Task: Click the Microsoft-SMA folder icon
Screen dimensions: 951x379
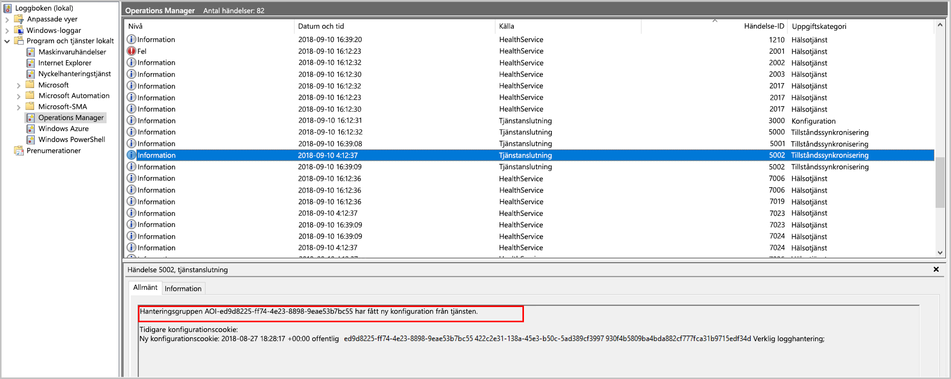Action: tap(30, 106)
